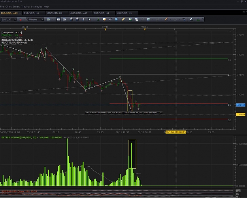Click the yellow price tag on price axis

(241, 114)
